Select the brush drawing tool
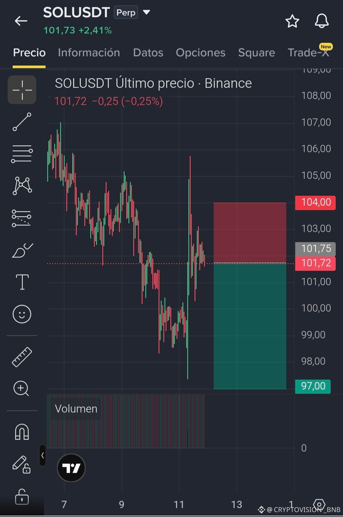This screenshot has height=517, width=343. point(22,250)
